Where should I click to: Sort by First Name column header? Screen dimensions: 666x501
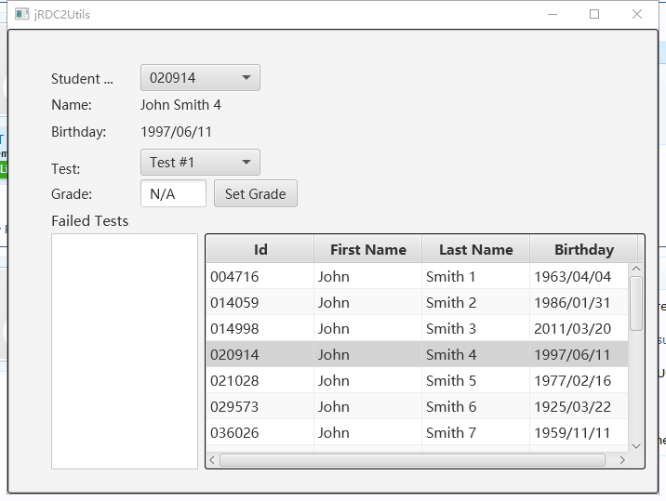point(368,249)
